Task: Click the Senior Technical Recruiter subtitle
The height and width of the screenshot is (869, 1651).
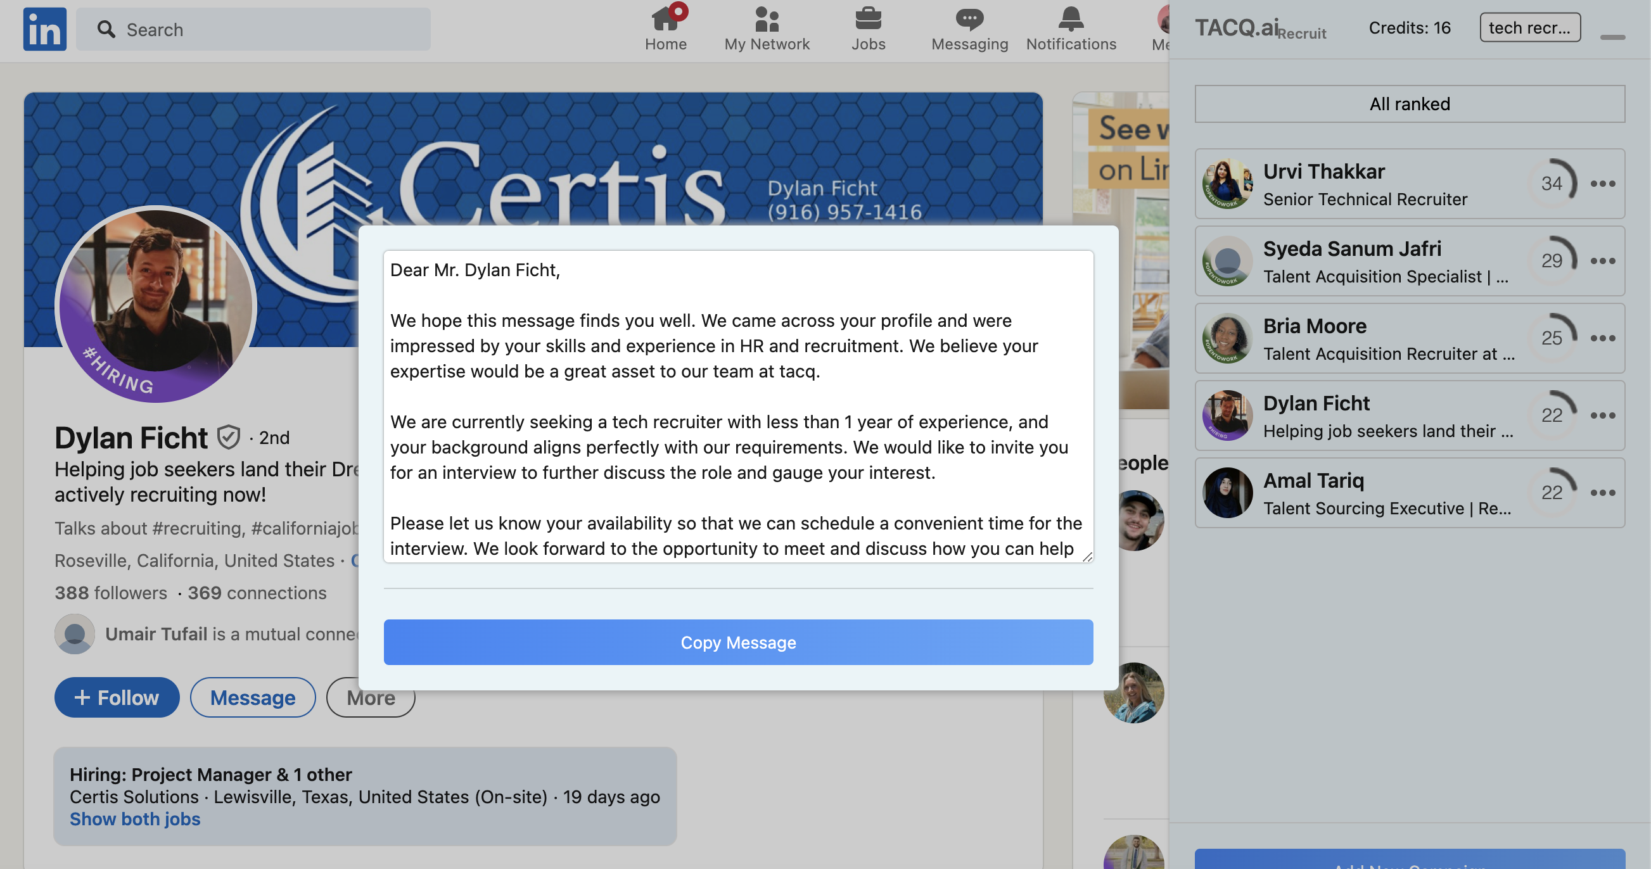Action: point(1365,200)
